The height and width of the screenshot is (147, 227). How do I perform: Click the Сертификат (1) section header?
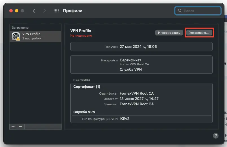pyautogui.click(x=87, y=87)
